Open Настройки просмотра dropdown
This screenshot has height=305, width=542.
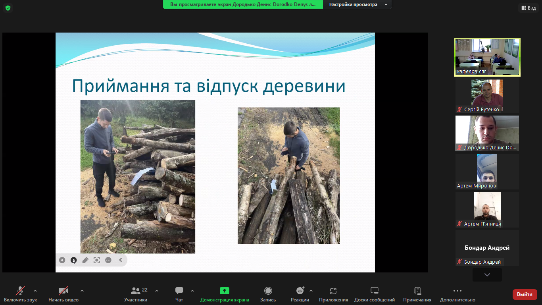(357, 4)
